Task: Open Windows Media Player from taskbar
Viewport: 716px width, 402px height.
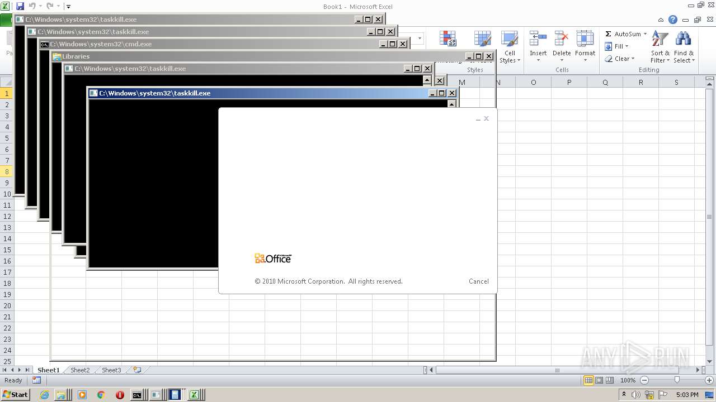Action: coord(82,395)
